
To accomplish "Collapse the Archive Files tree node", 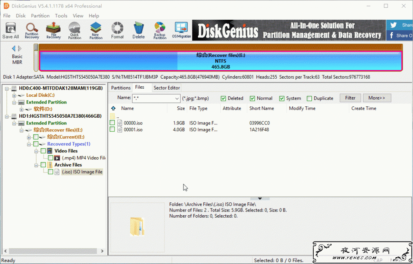I will point(36,165).
